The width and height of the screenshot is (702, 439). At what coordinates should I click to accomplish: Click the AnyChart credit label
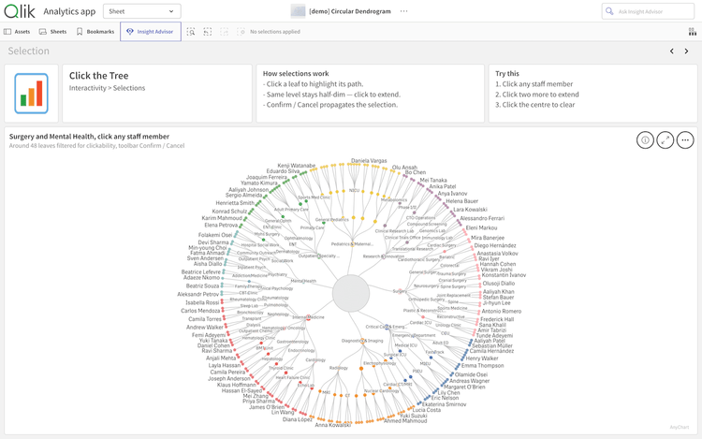680,428
